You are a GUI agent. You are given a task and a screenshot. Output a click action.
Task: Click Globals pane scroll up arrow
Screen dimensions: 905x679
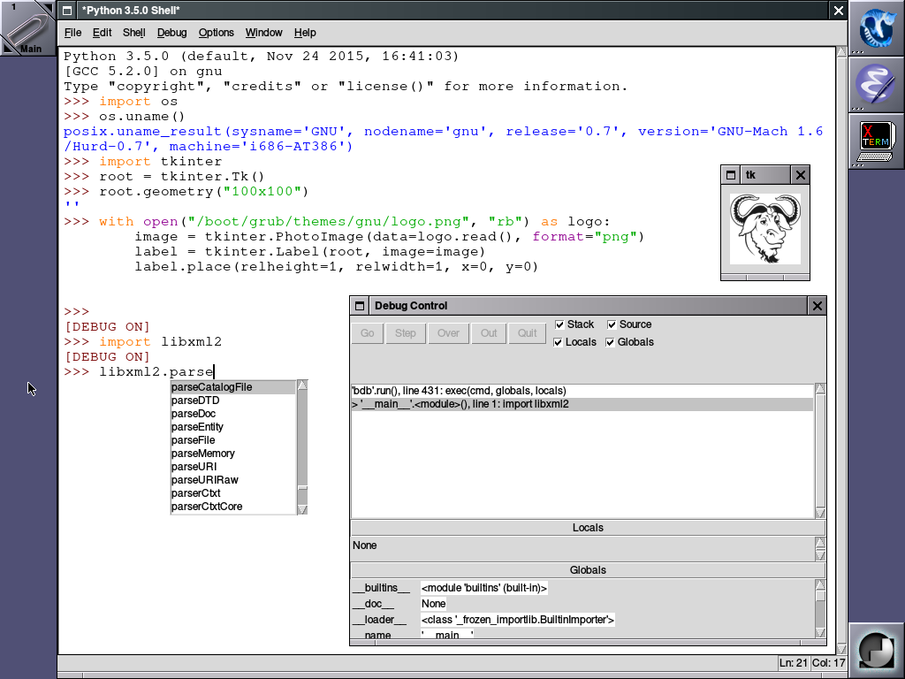tap(820, 585)
